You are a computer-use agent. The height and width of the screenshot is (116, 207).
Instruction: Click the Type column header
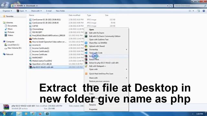(x=89, y=15)
